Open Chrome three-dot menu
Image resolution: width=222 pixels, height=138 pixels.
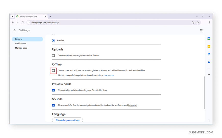click(209, 23)
